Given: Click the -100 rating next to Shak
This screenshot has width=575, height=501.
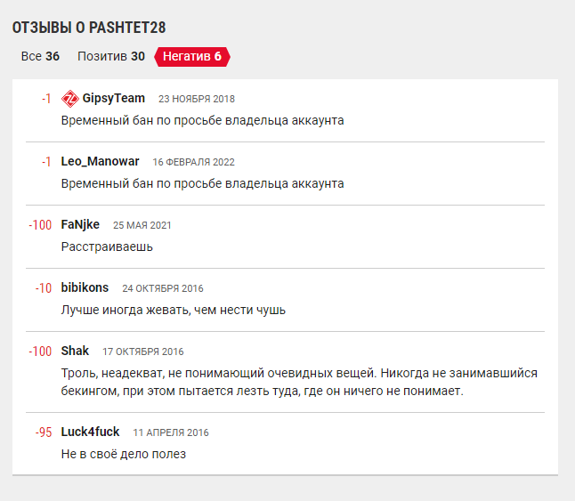Looking at the screenshot, I should [40, 352].
